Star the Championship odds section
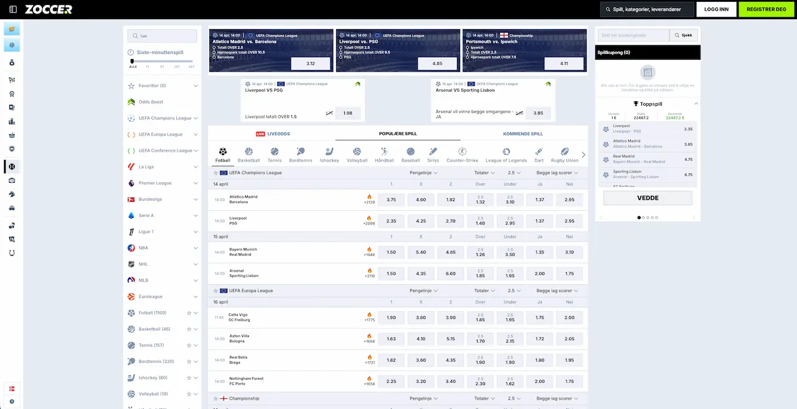Viewport: 797px width, 409px height. [x=216, y=398]
